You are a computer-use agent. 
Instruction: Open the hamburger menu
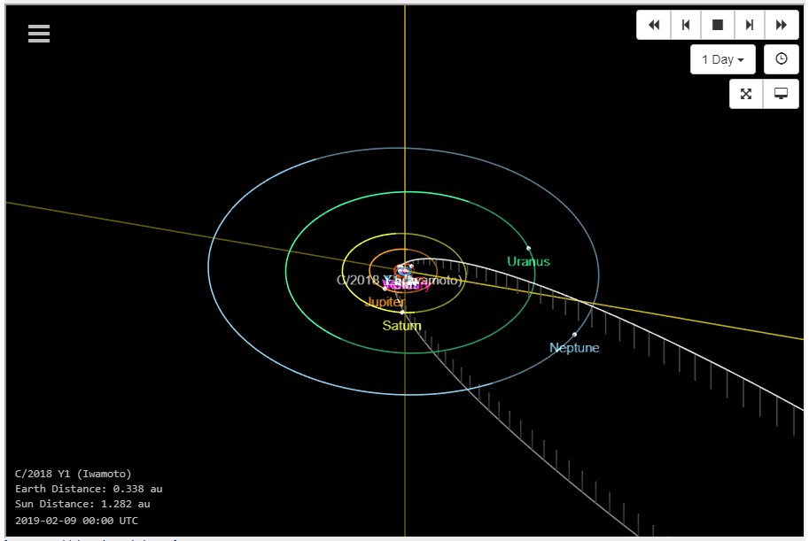tap(39, 34)
